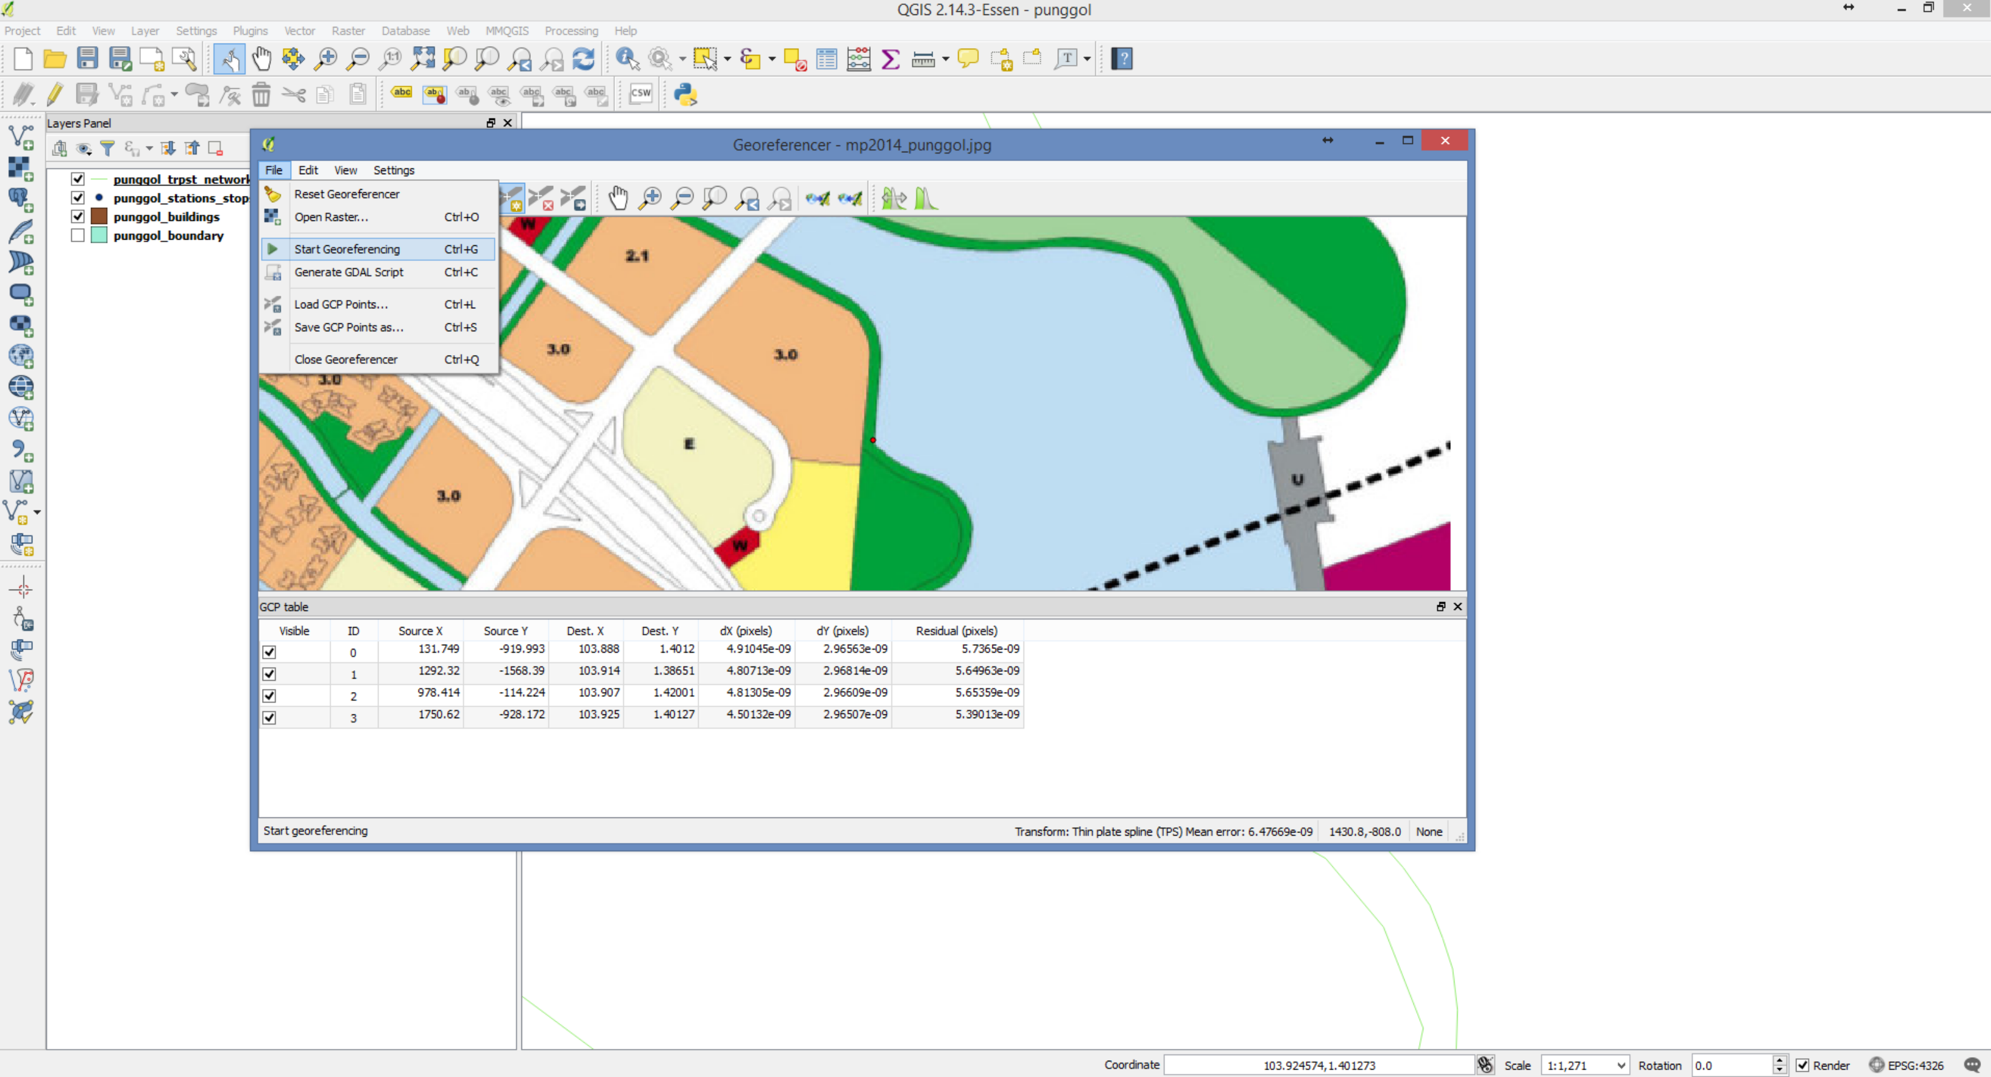
Task: Enable the punggol_boundary layer checkbox
Action: [x=77, y=236]
